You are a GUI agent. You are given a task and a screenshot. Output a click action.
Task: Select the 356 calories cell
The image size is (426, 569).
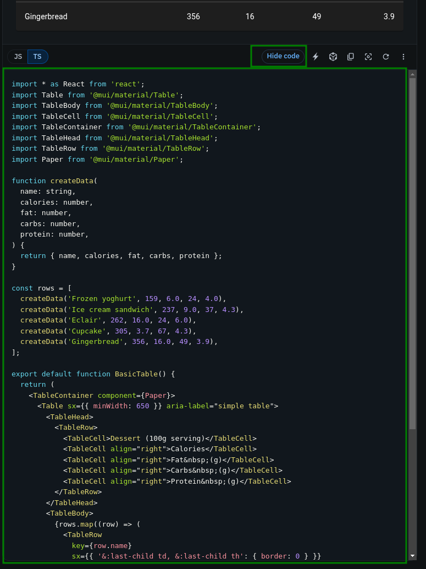tap(193, 17)
